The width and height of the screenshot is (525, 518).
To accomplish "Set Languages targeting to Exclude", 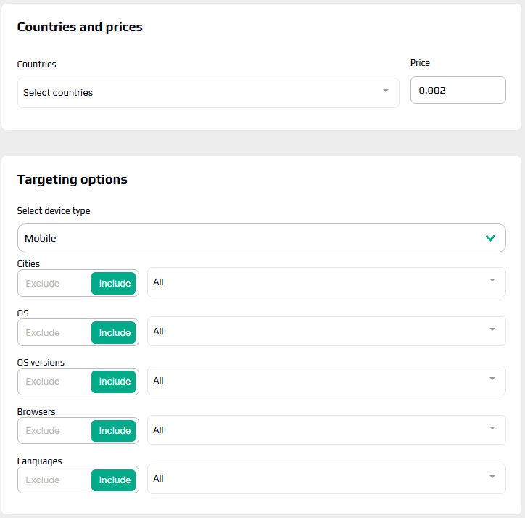I will [43, 480].
